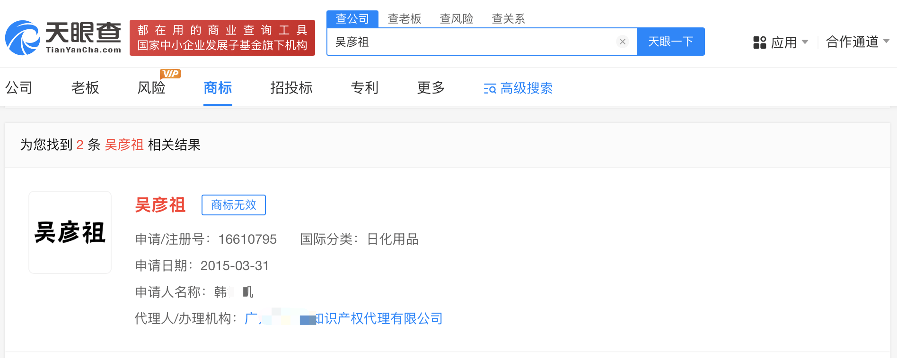Switch to the 商标 results tab
Screen dimensions: 897x358
pos(218,88)
